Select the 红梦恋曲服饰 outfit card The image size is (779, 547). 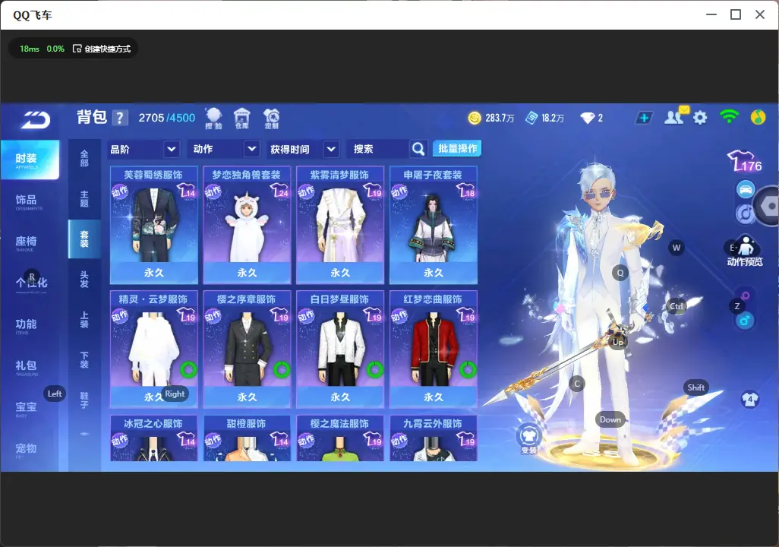[x=434, y=349]
